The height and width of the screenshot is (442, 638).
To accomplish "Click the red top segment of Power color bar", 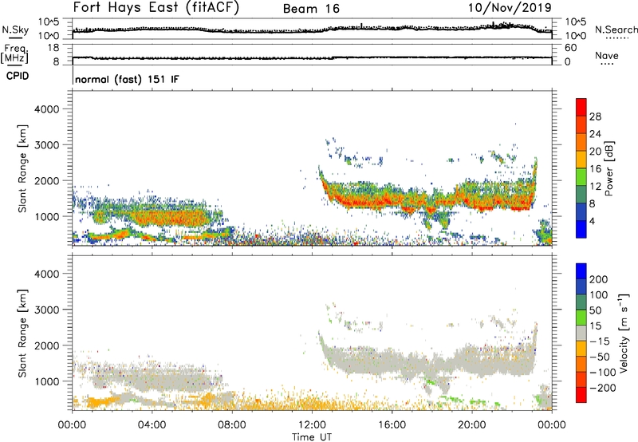I will pos(581,107).
